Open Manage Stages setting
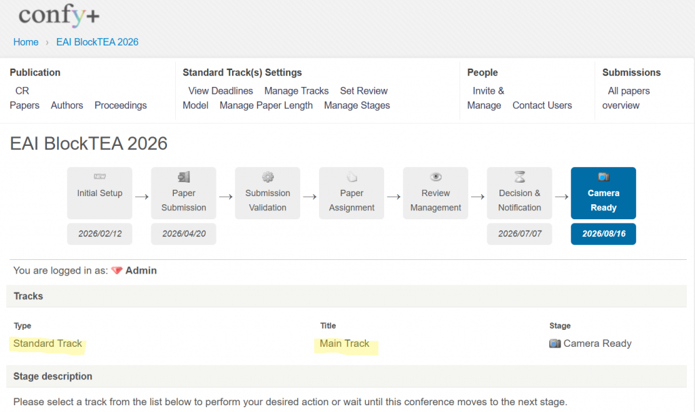 [357, 106]
